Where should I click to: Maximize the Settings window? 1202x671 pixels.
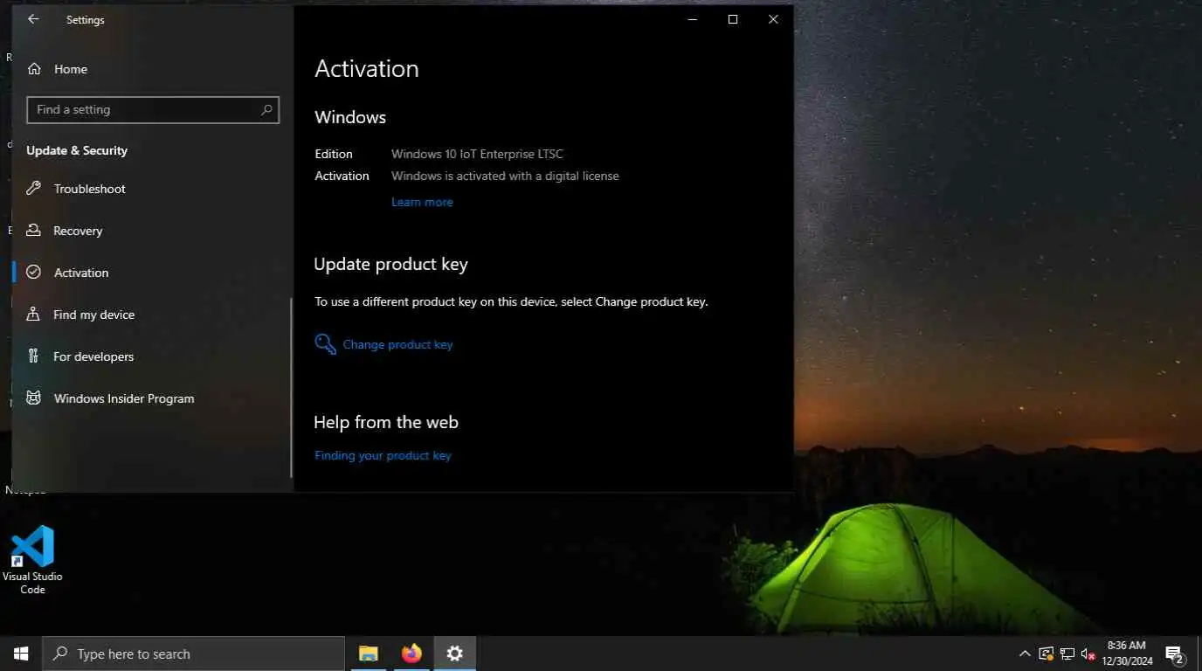pyautogui.click(x=733, y=19)
